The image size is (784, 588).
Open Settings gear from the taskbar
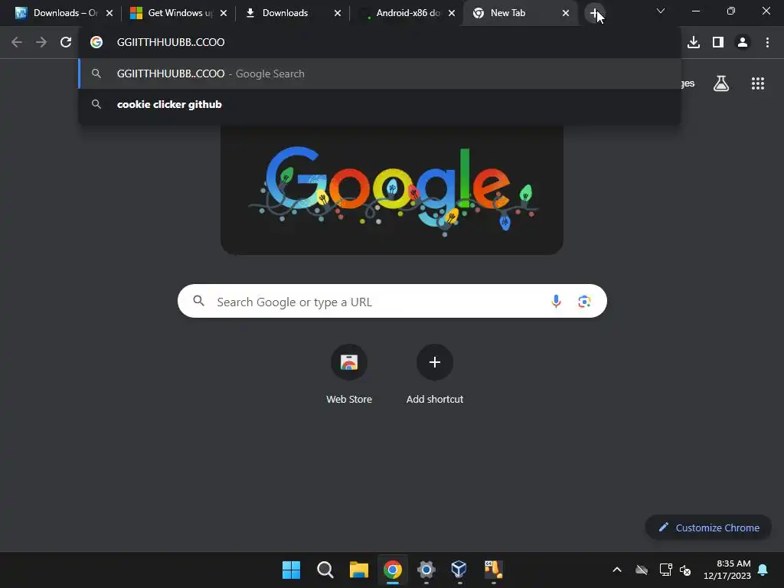[x=426, y=570]
